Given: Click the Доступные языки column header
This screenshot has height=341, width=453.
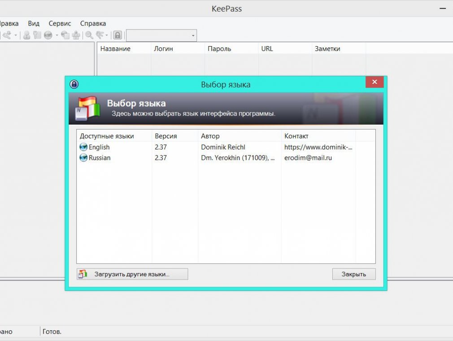Looking at the screenshot, I should [x=114, y=136].
